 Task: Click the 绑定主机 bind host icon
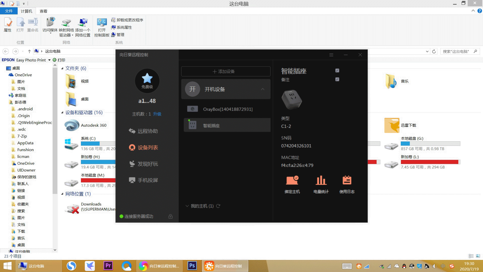[292, 180]
